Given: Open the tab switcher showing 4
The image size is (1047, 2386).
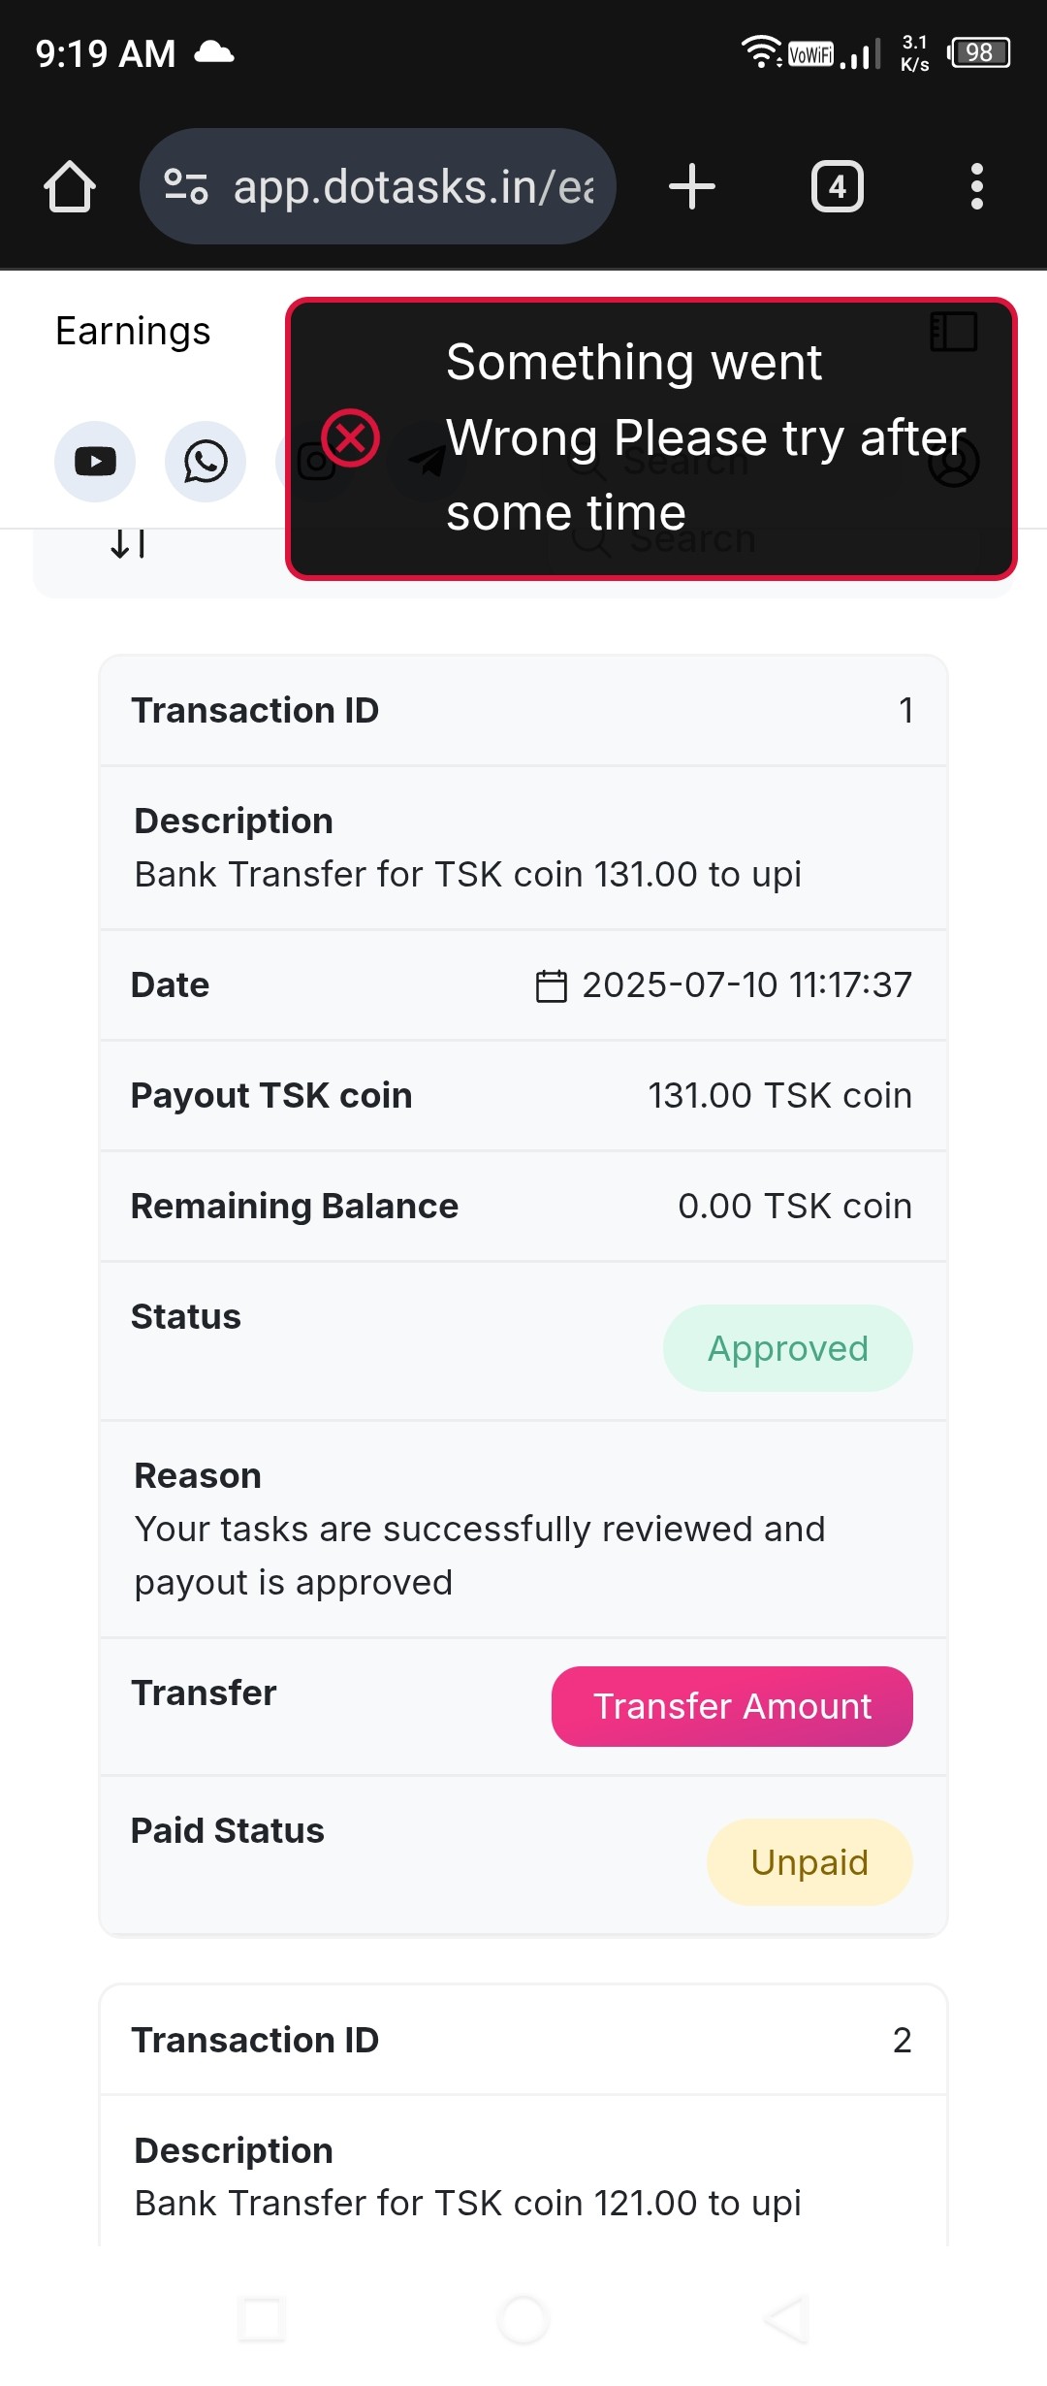Looking at the screenshot, I should (x=837, y=186).
